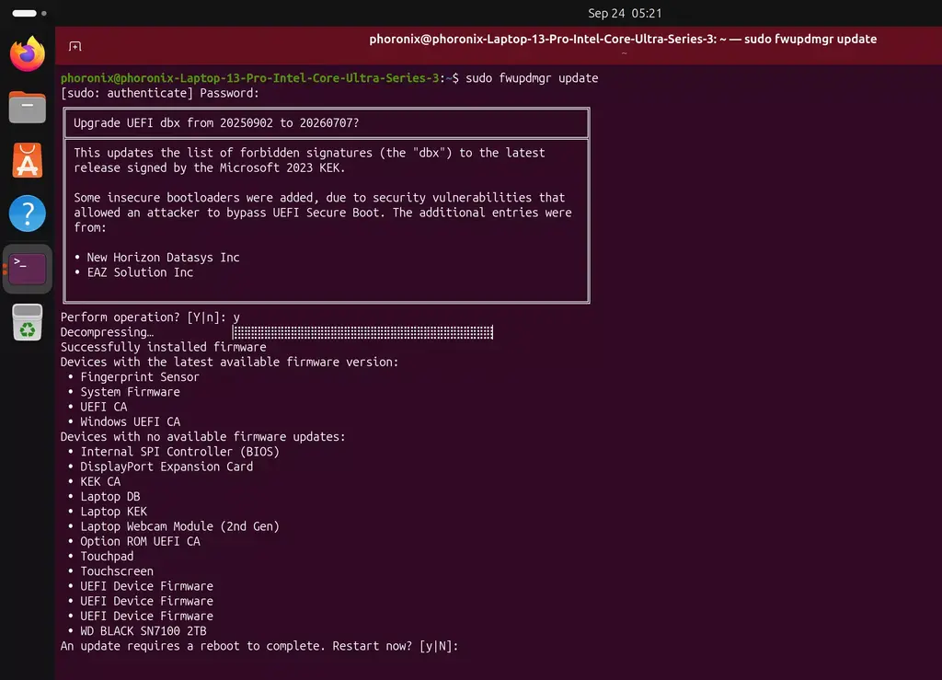Select the Terminal dock icon

[28, 269]
